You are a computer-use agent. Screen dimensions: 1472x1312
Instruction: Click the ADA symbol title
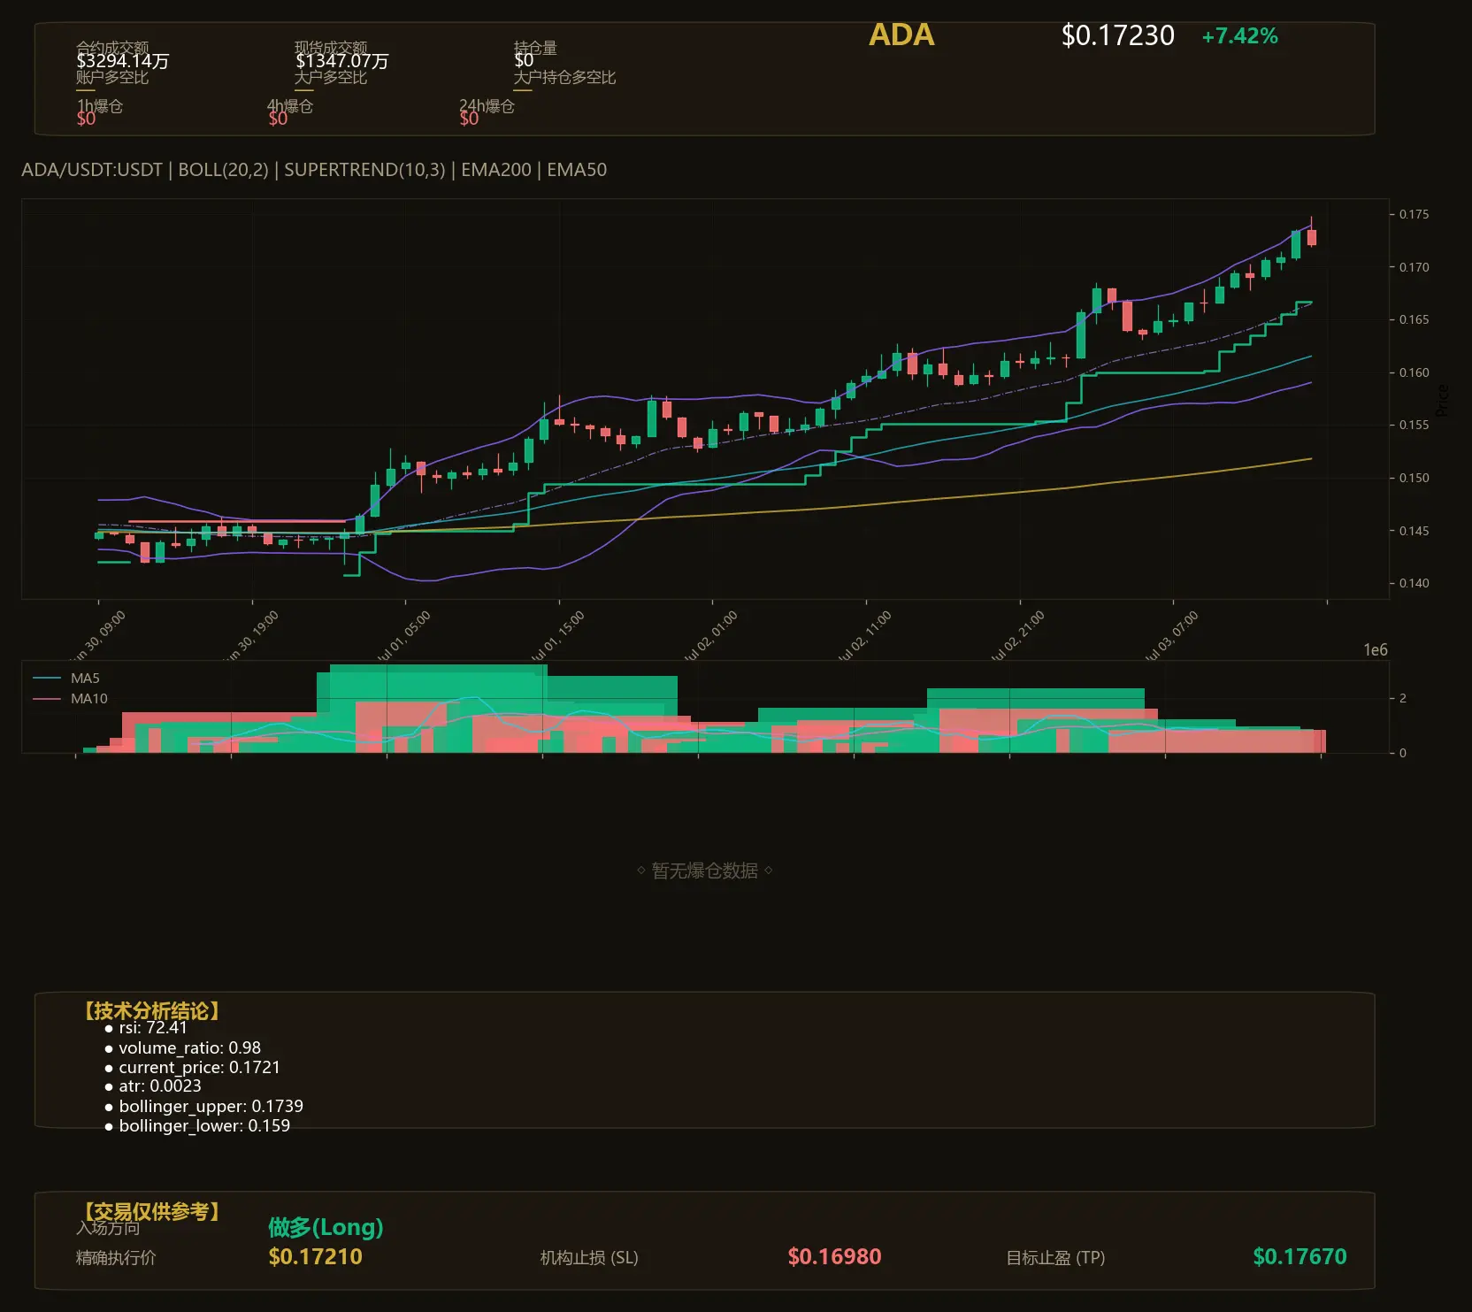point(901,35)
